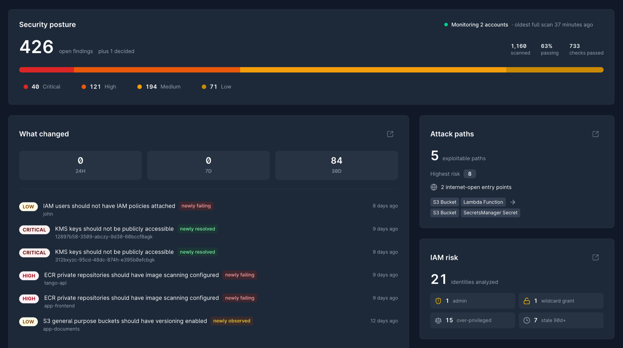623x348 pixels.
Task: Click the 733 checks passed statistic
Action: 586,49
